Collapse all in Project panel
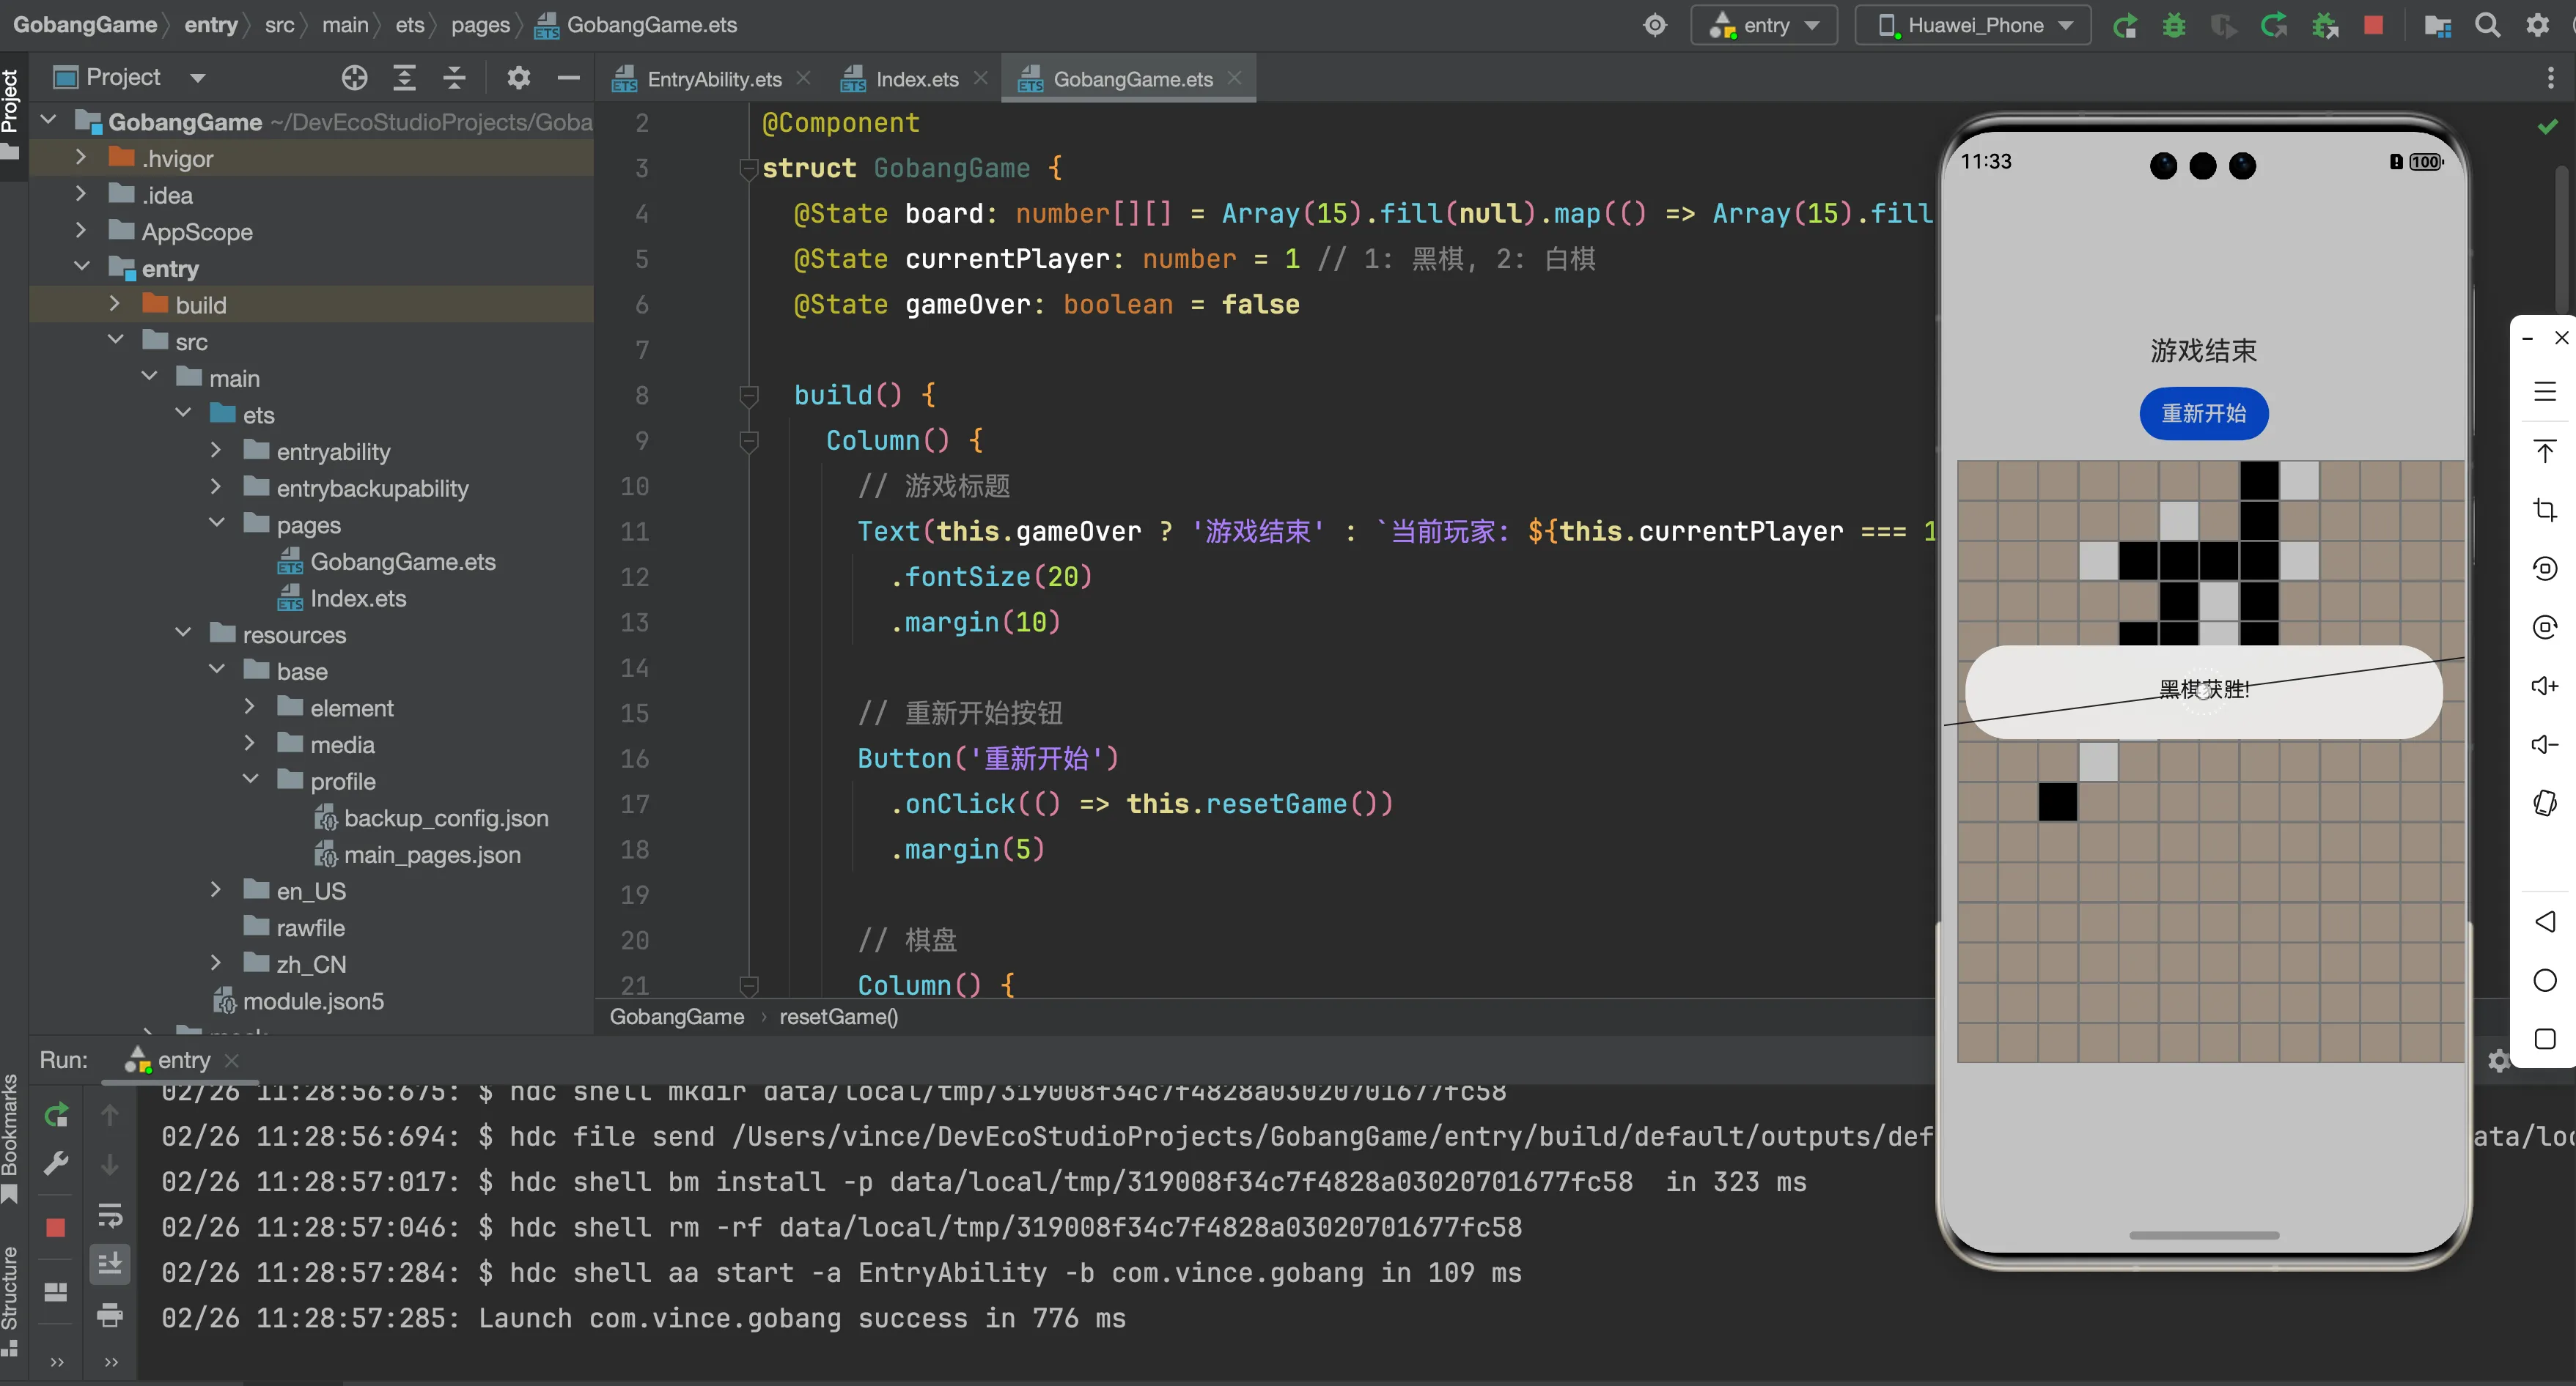Image resolution: width=2576 pixels, height=1386 pixels. click(454, 78)
